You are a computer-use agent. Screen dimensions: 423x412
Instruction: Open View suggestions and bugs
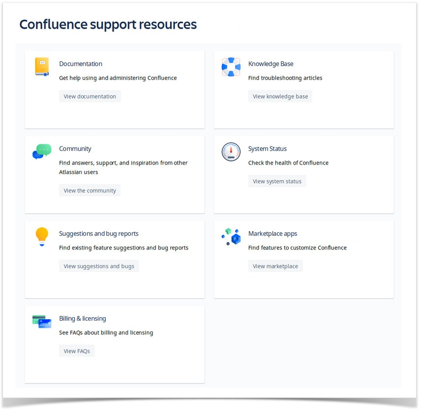click(x=99, y=266)
